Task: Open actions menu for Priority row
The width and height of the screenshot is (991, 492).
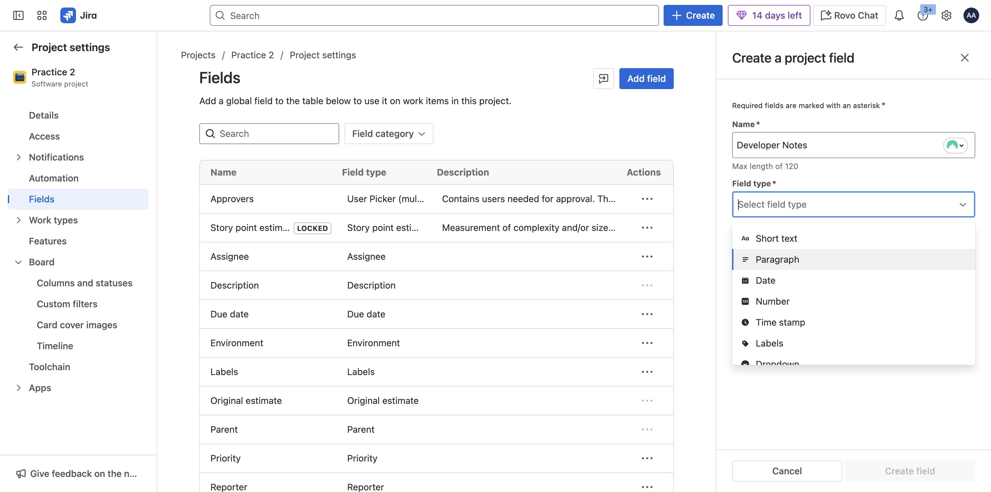Action: [x=647, y=458]
